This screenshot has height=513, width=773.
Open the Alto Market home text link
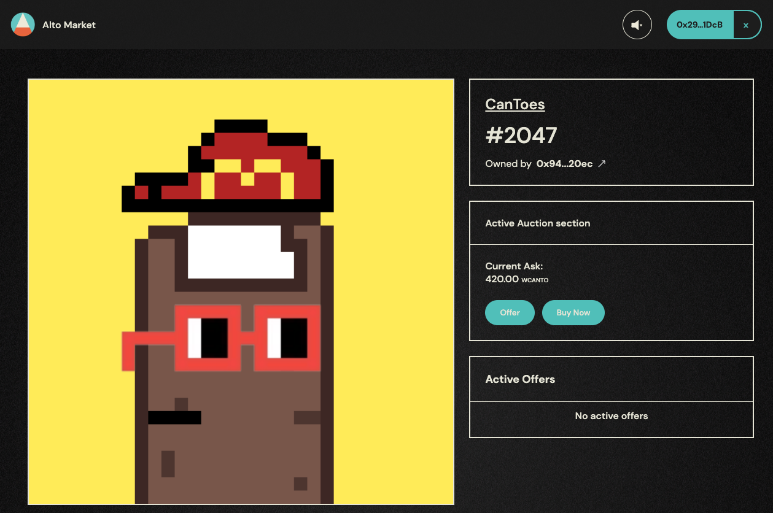69,25
